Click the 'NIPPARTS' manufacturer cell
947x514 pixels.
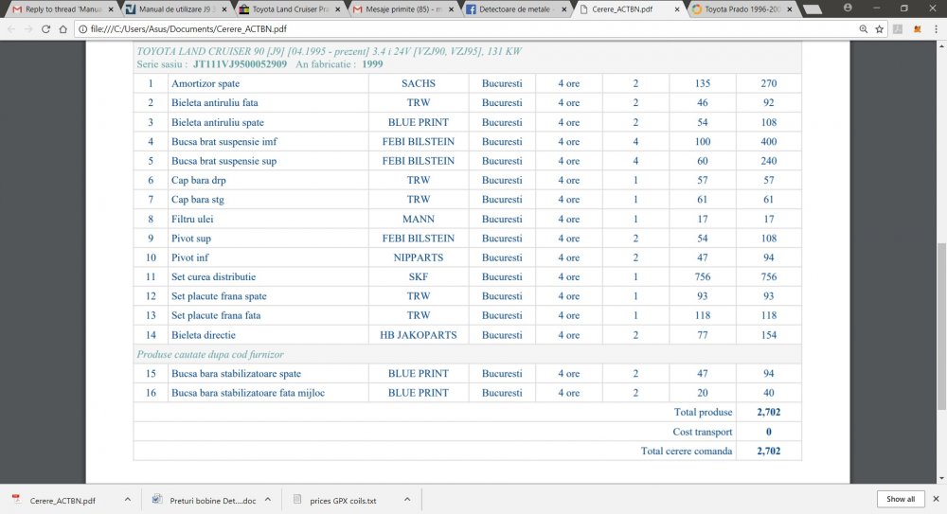418,257
